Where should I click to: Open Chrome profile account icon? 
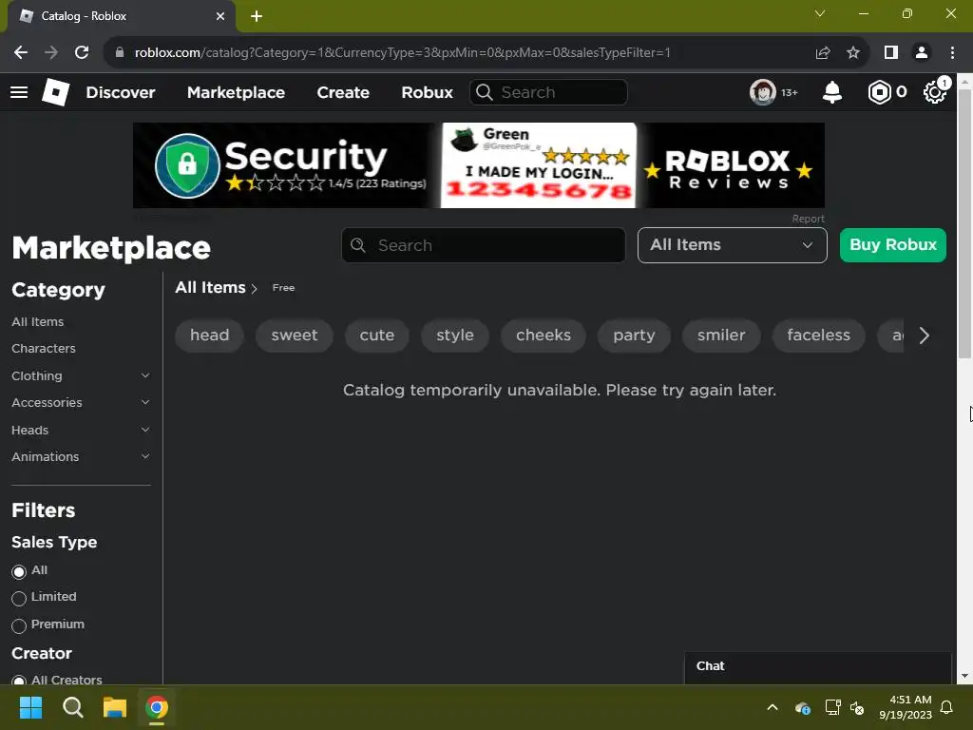(922, 53)
